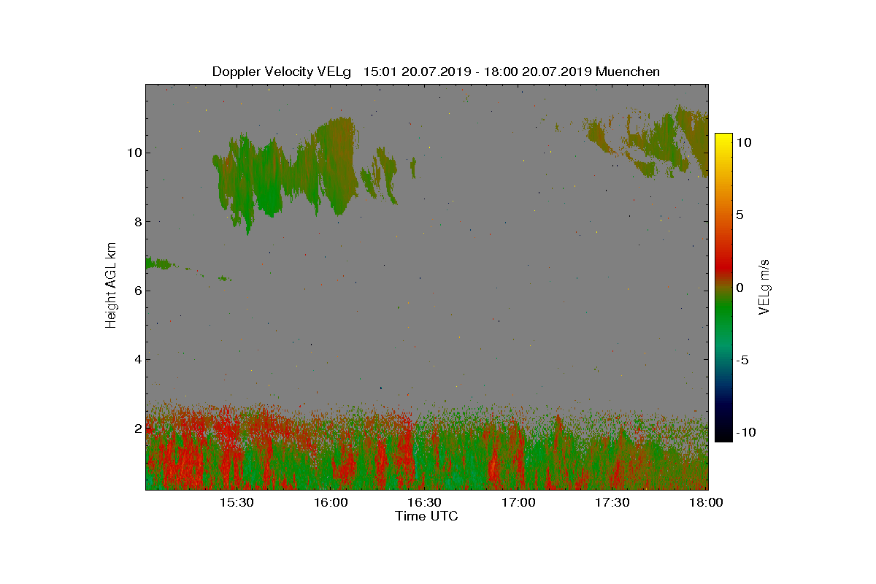Click the colorbar value -5 label
This screenshot has height=584, width=876.
pyautogui.click(x=742, y=360)
